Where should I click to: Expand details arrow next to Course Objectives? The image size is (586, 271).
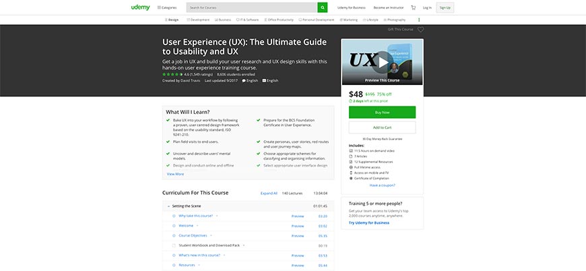[211, 235]
